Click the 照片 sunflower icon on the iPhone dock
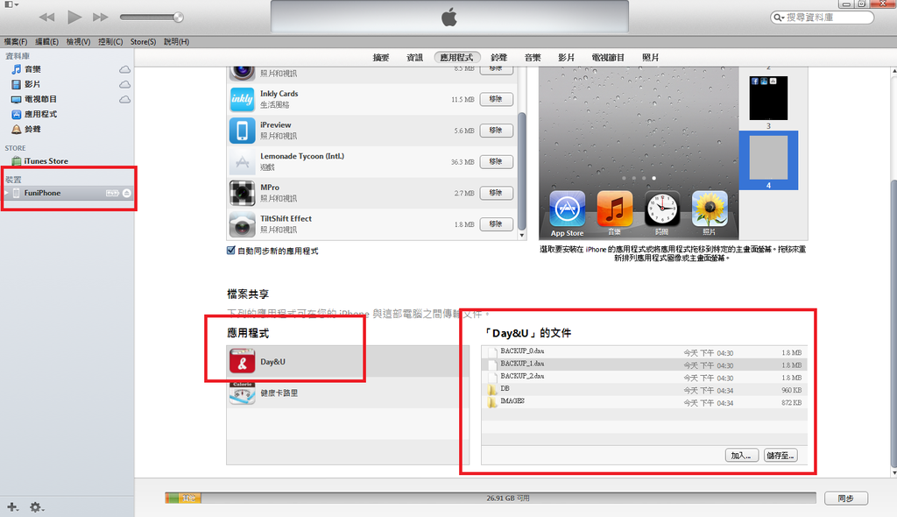 710,209
